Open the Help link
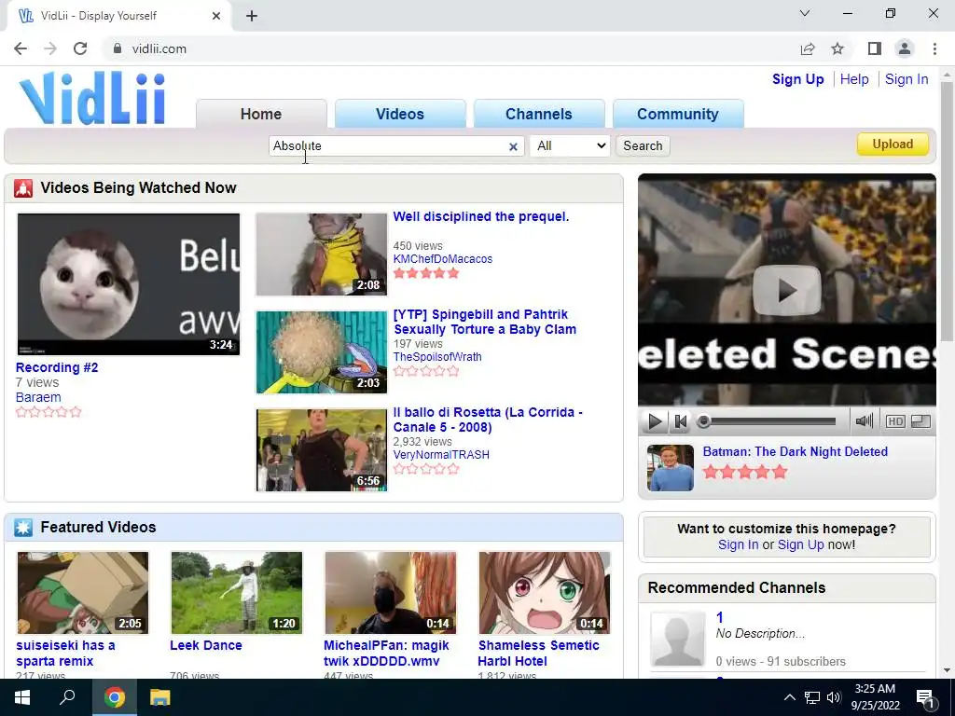The image size is (955, 716). point(854,79)
